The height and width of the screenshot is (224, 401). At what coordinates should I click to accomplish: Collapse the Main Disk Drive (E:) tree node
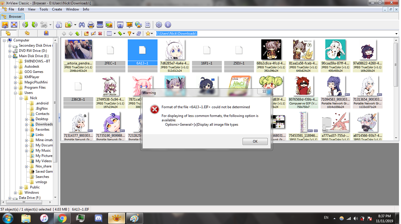[10, 56]
